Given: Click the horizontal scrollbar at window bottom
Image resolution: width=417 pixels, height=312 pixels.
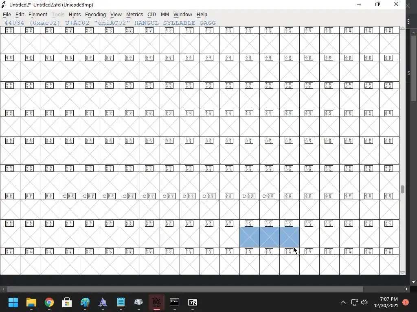Looking at the screenshot, I should [185, 289].
